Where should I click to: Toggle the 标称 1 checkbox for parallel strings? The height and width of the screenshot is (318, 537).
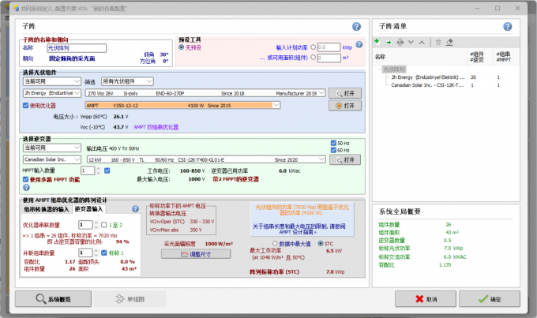pos(104,253)
